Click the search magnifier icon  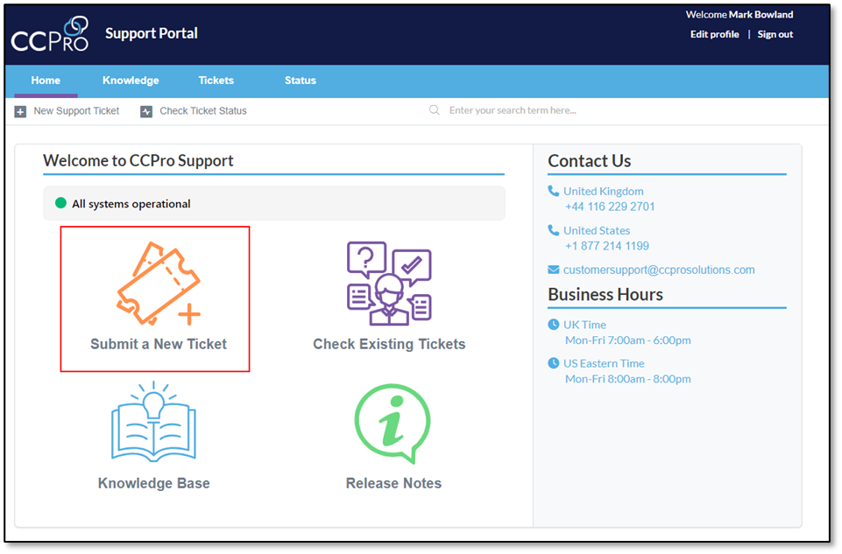pyautogui.click(x=435, y=110)
